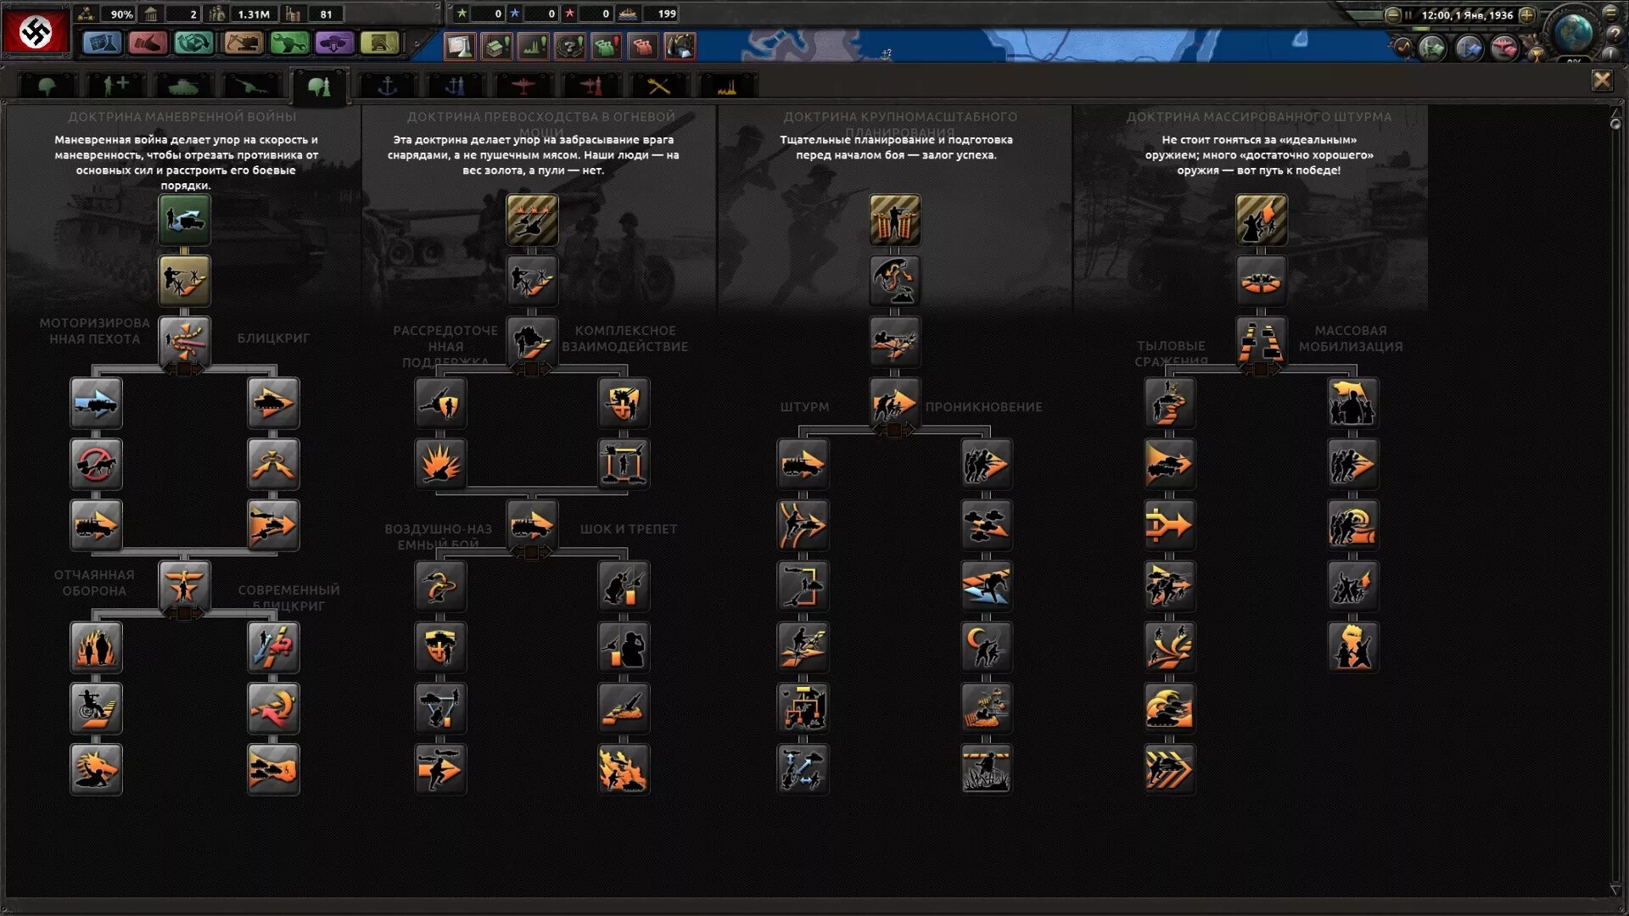Select the wolf head Werwolf doctrine node
Viewport: 1629px width, 916px height.
96,769
